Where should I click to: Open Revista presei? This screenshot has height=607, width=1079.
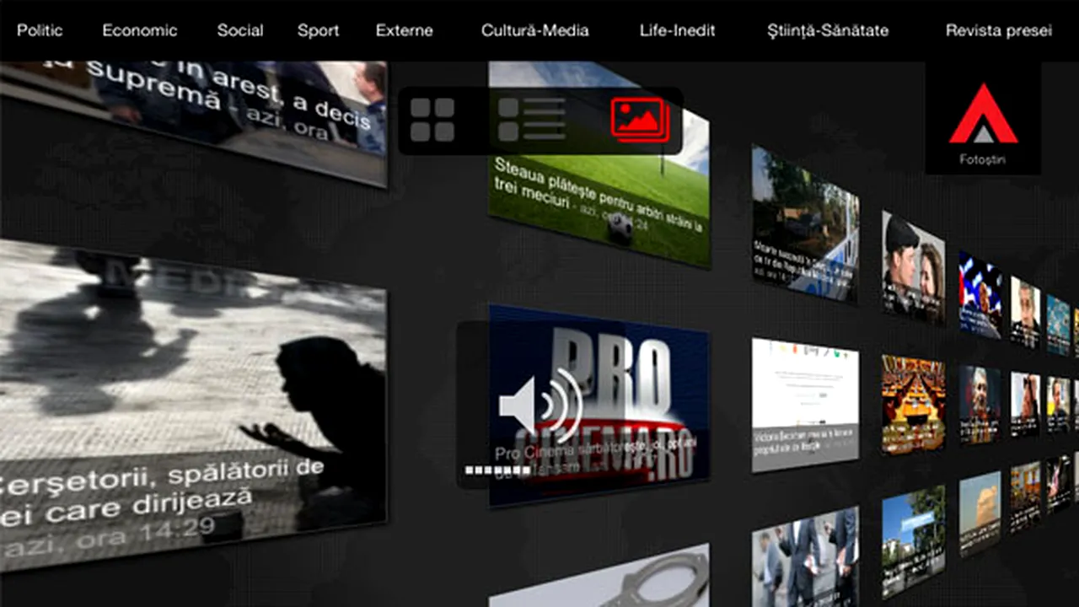point(999,30)
